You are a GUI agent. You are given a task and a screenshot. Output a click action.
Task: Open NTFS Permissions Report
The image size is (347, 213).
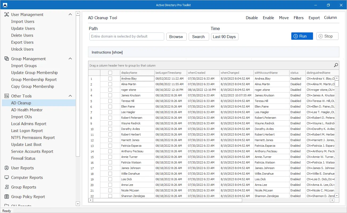coord(33,138)
